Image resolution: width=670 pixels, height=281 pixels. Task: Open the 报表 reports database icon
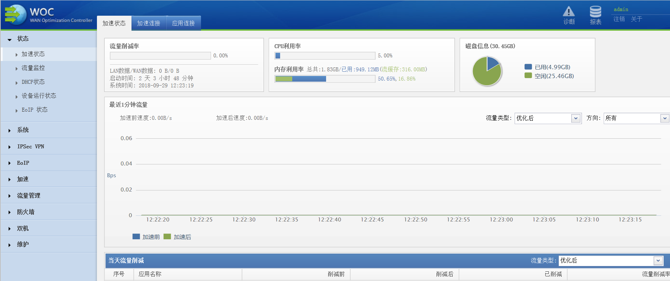pos(595,12)
